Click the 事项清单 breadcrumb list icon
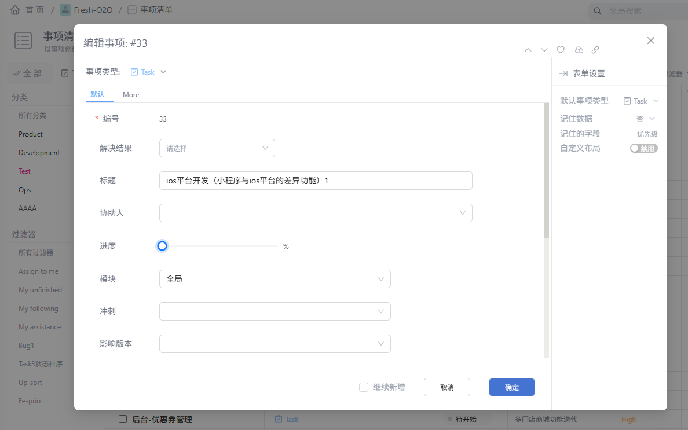 132,10
